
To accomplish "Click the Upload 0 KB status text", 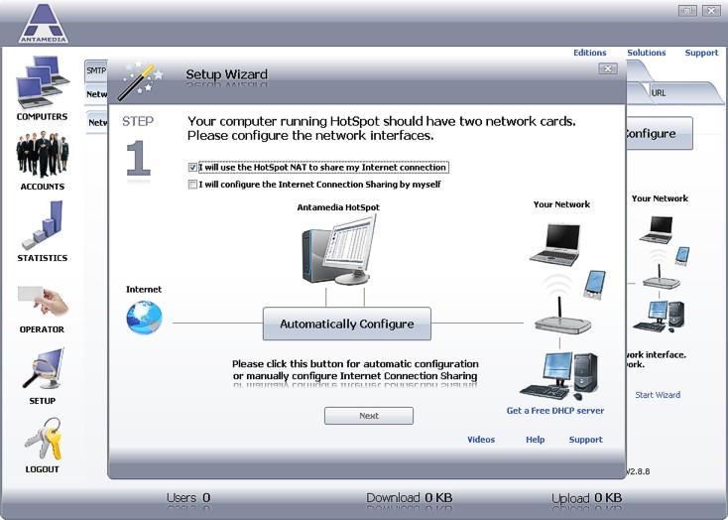I will tap(586, 498).
